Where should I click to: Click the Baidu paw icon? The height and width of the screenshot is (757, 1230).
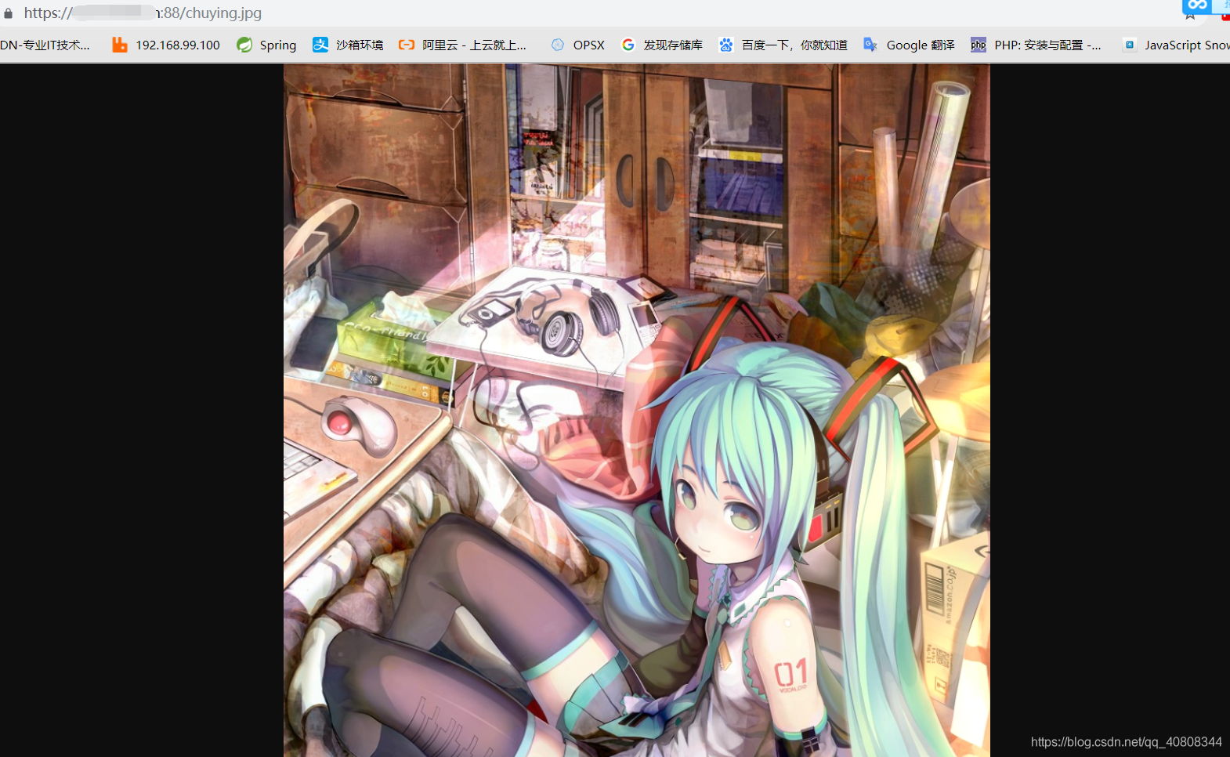click(x=726, y=45)
